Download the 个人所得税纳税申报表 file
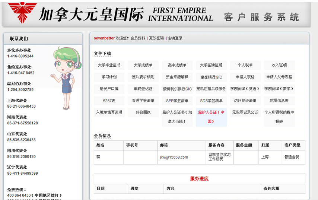The image size is (318, 200). tap(279, 117)
